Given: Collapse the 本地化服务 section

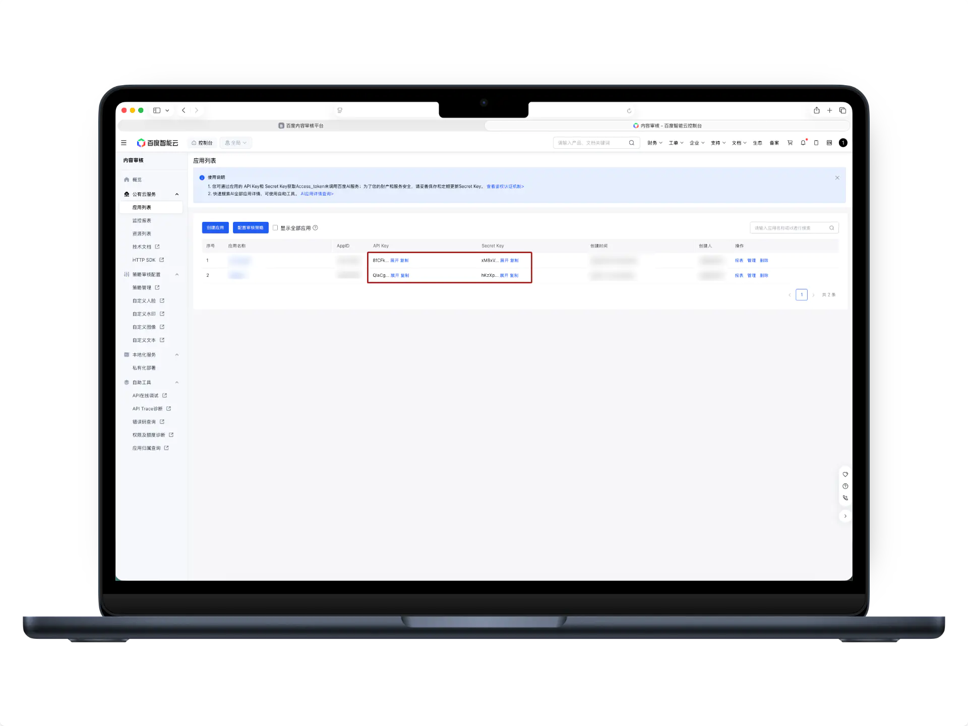Looking at the screenshot, I should click(x=177, y=354).
